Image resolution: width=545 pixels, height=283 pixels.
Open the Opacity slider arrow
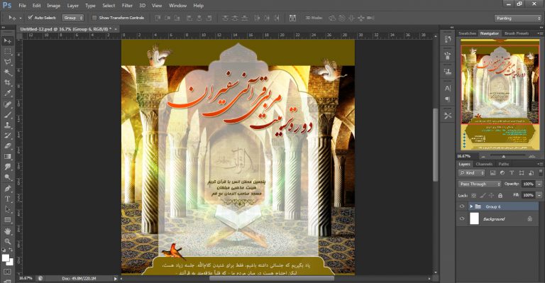coord(539,184)
